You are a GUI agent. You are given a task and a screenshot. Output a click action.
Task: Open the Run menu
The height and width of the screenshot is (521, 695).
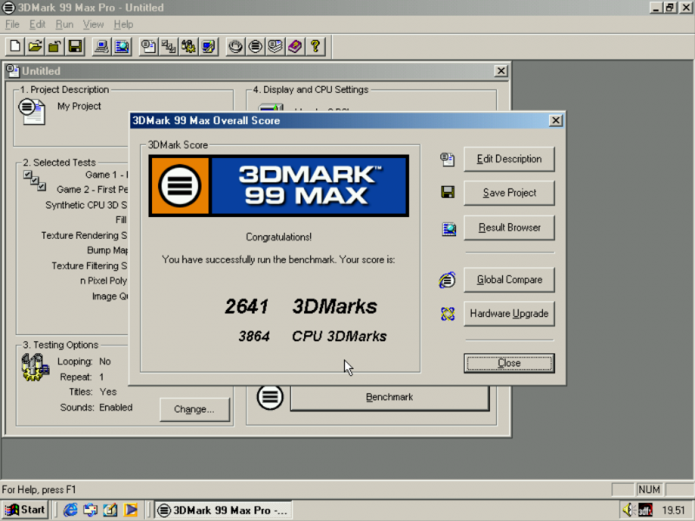click(64, 24)
